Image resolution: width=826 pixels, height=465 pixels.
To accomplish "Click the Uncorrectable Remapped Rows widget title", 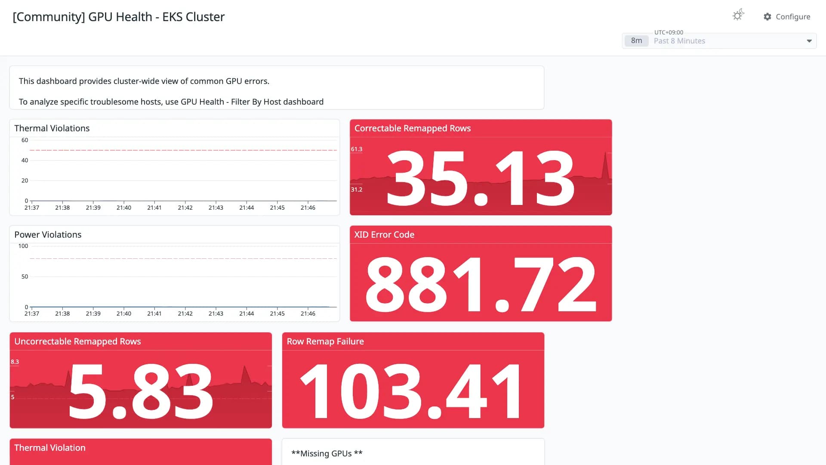I will pyautogui.click(x=77, y=341).
